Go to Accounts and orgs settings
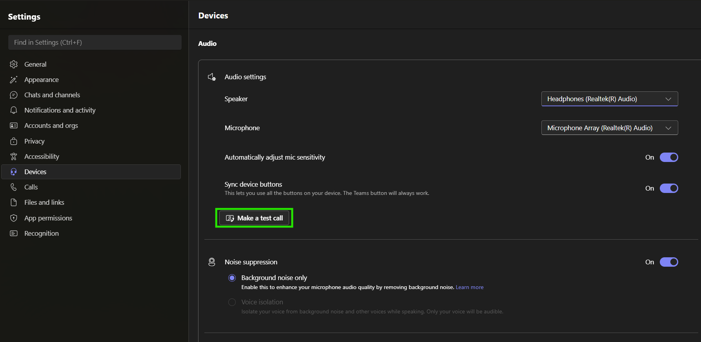 [91, 126]
